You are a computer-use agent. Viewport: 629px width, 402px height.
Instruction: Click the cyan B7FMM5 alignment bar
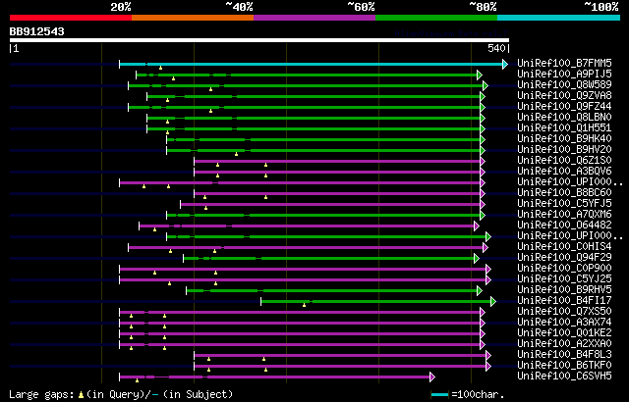tap(311, 64)
